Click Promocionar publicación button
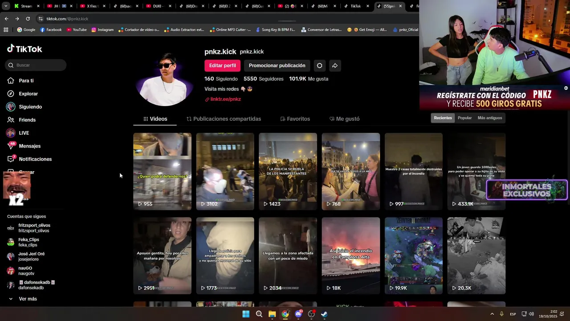Image resolution: width=570 pixels, height=321 pixels. tap(277, 66)
